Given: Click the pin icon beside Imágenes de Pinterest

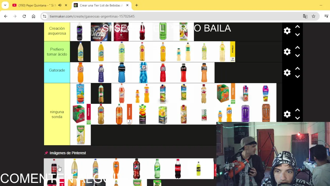Looking at the screenshot, I should (x=46, y=153).
